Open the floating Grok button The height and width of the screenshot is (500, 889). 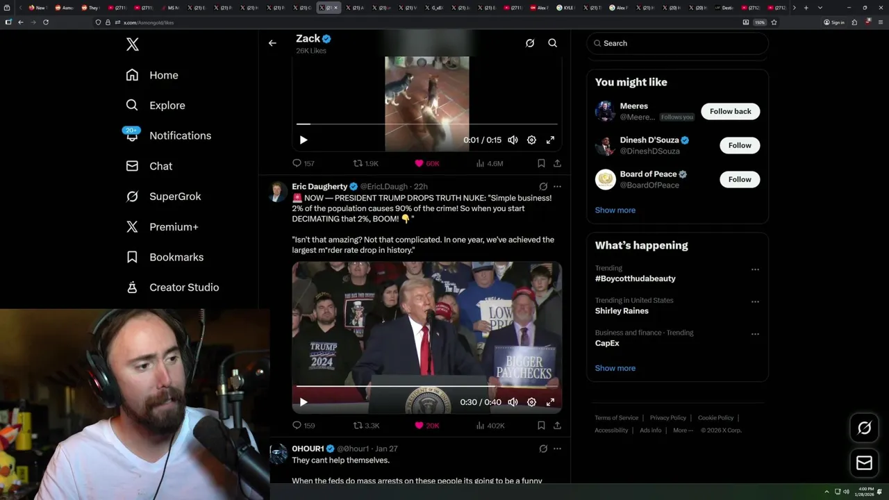[864, 428]
